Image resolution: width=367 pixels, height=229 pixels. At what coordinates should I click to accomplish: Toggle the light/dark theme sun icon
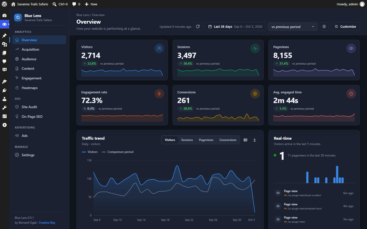[x=324, y=26]
